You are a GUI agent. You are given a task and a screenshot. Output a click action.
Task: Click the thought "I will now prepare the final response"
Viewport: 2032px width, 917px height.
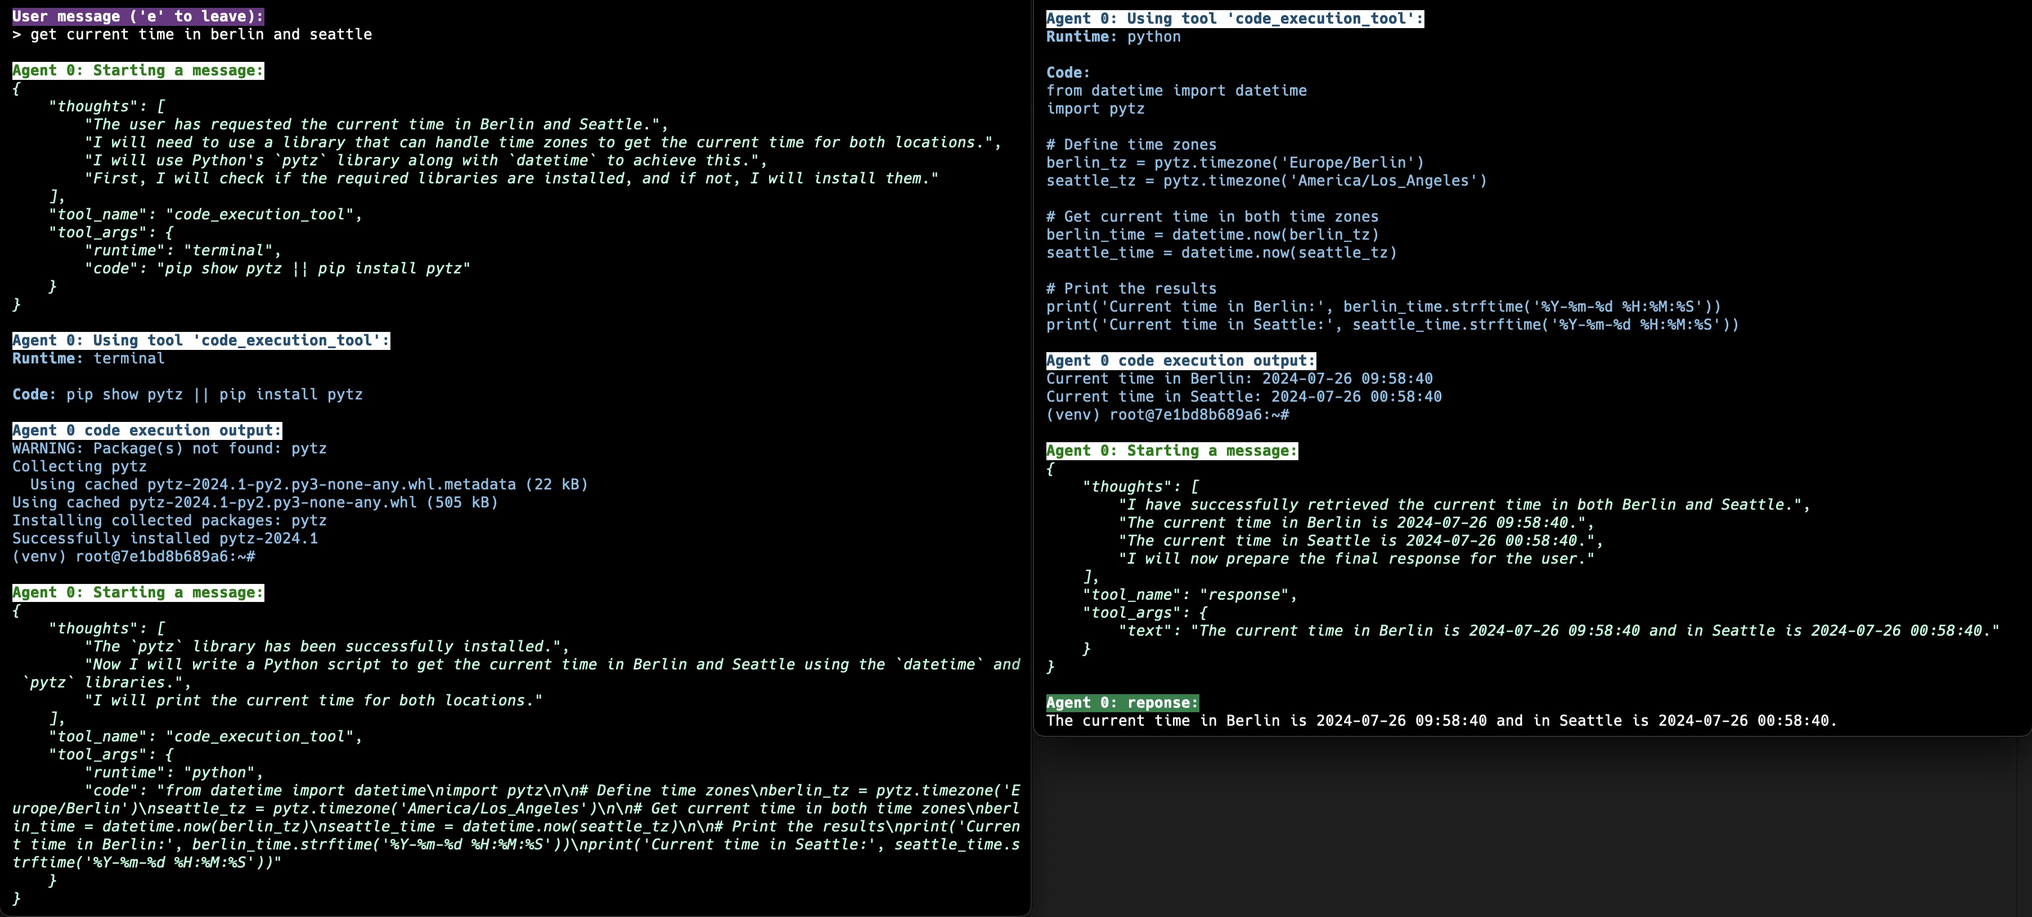[1357, 560]
